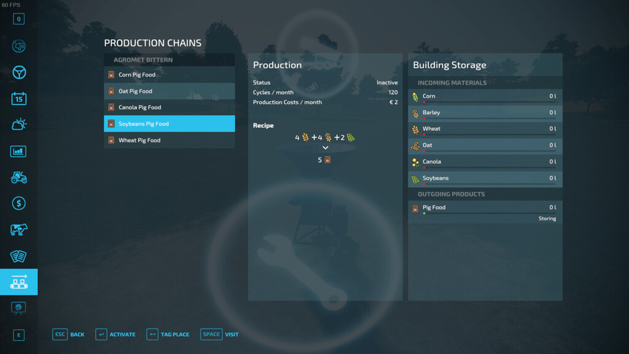Viewport: 629px width, 354px height.
Task: Click the Pig Food bag icon in storage
Action: [415, 208]
